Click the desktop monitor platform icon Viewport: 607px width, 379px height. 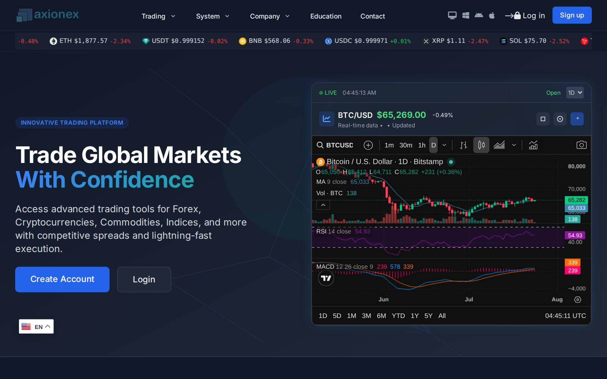coord(452,16)
